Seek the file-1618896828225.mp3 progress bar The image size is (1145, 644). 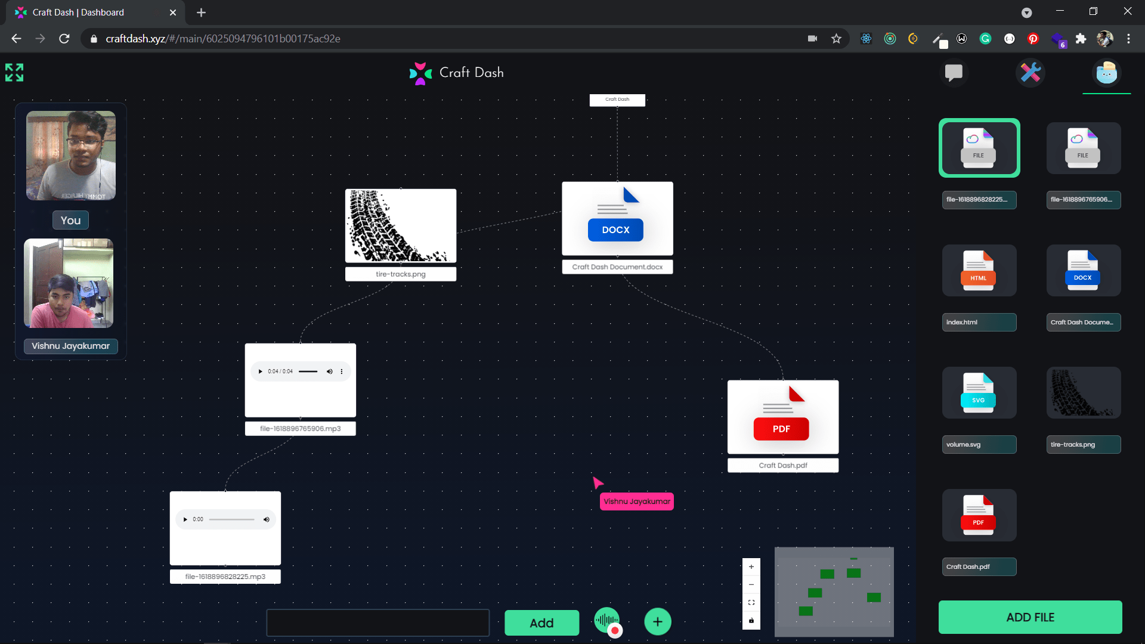pos(231,519)
